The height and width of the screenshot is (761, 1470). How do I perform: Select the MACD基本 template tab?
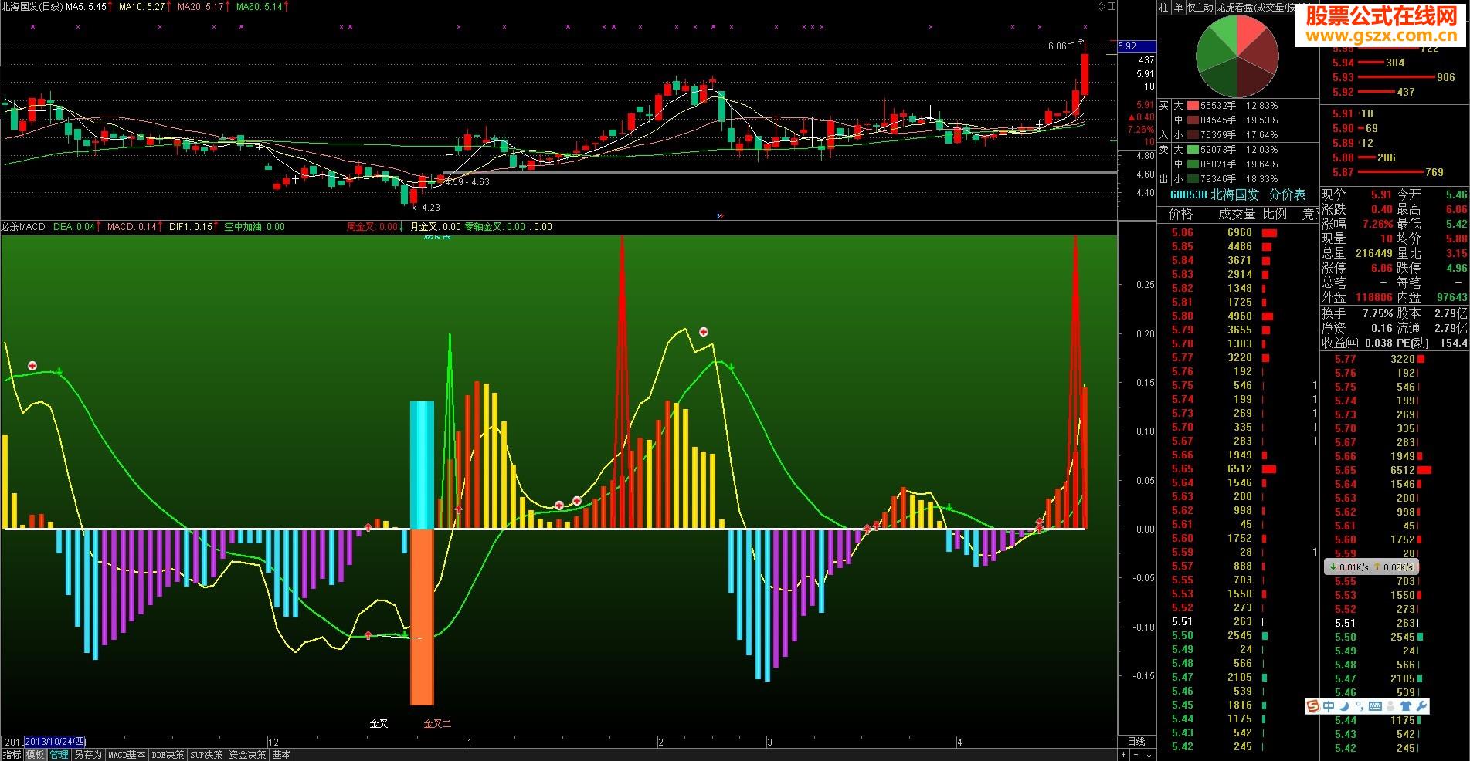coord(127,755)
